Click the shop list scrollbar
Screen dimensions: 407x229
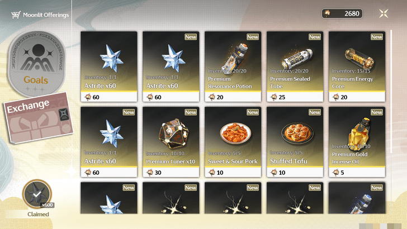pos(391,92)
